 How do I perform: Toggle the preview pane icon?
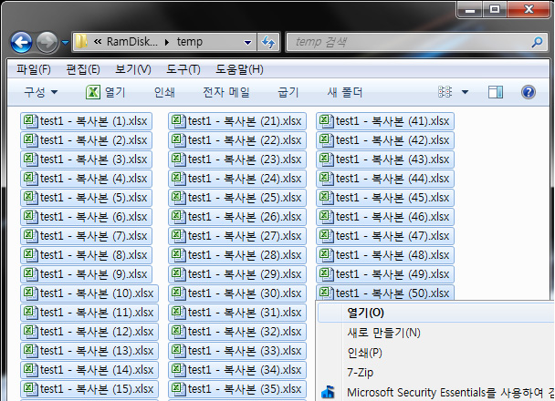tap(496, 92)
